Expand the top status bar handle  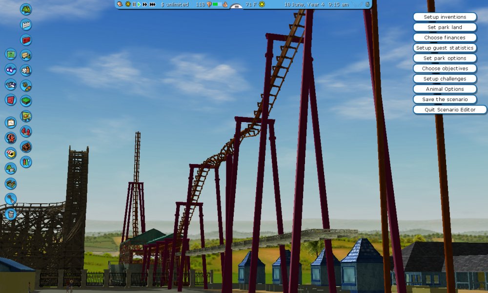236,7
